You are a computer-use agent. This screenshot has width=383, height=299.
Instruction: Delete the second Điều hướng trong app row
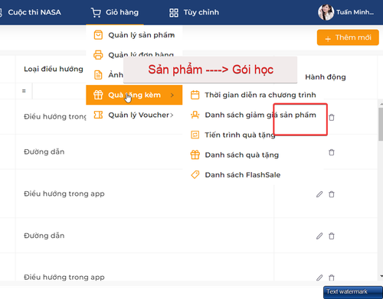332,194
